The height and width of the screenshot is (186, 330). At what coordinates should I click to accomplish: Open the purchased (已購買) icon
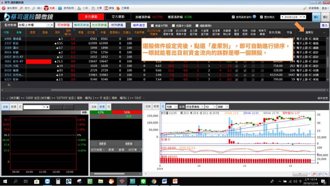tap(118, 8)
